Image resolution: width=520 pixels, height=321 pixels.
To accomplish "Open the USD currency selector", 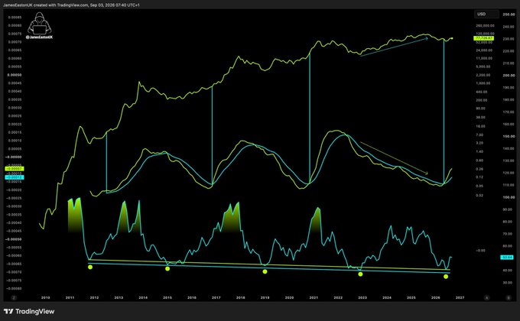I will (486, 14).
